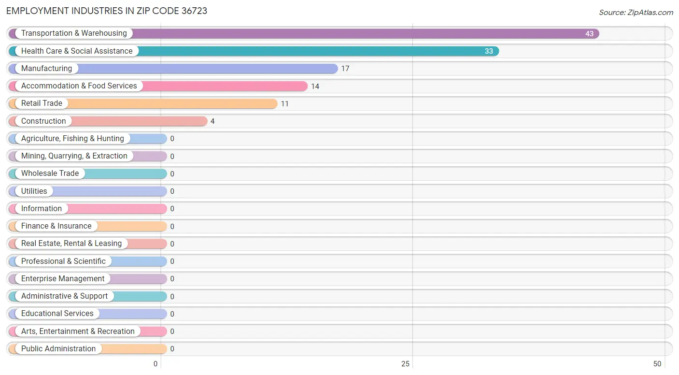Select Mining, Quarrying, & Extraction label

click(x=74, y=156)
